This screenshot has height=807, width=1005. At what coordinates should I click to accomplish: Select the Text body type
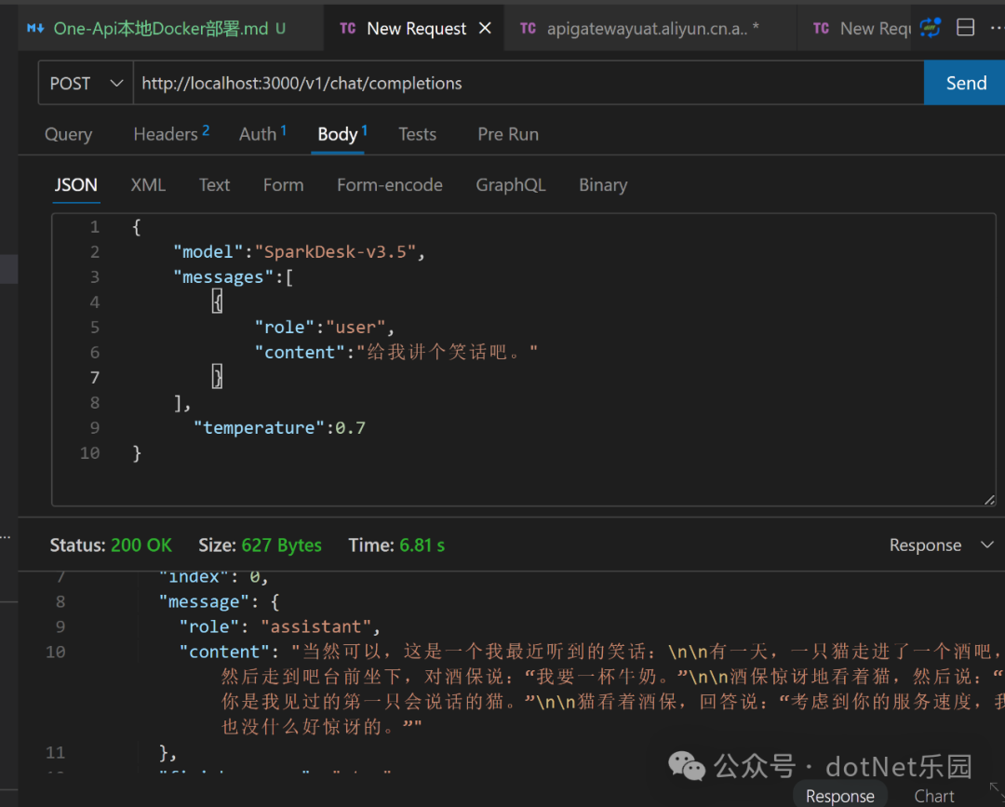click(x=214, y=185)
